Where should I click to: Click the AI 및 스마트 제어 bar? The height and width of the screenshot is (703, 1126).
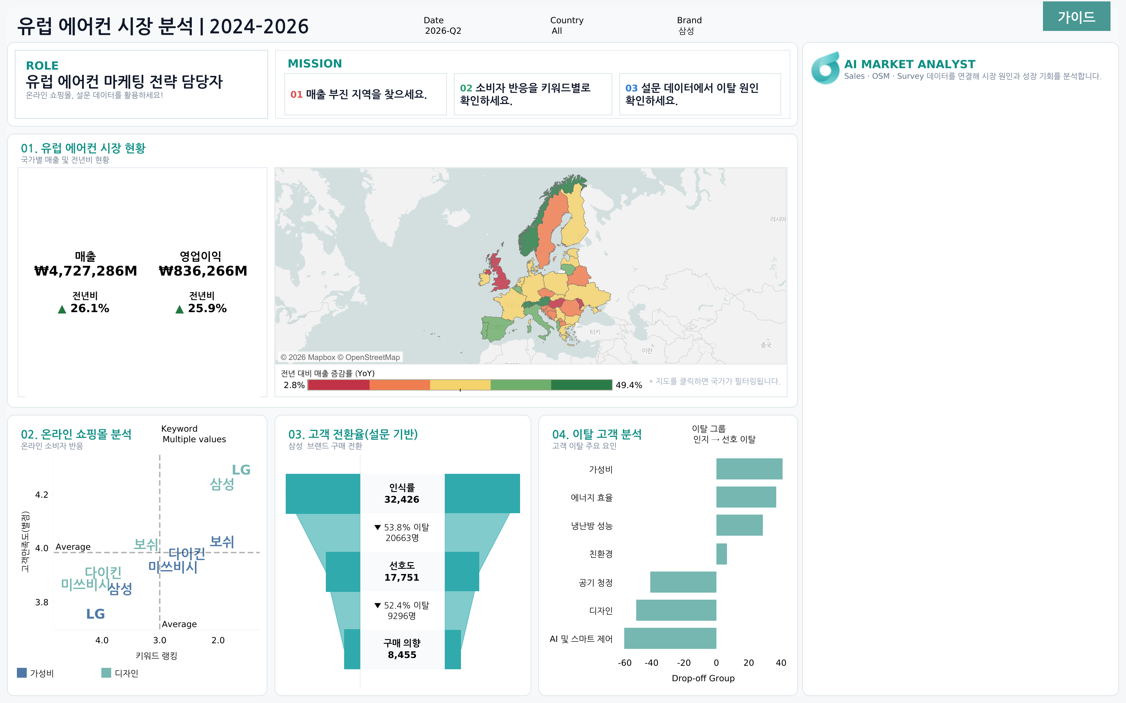(x=670, y=638)
